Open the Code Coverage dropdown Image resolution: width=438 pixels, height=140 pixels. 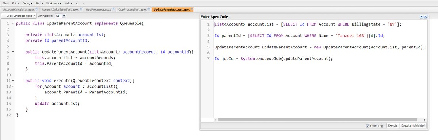pos(19,16)
